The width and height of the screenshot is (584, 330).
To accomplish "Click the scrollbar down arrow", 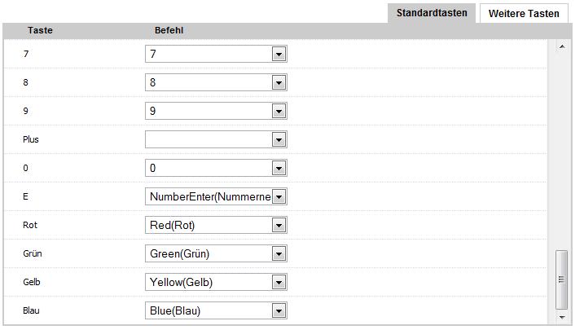I will click(561, 316).
